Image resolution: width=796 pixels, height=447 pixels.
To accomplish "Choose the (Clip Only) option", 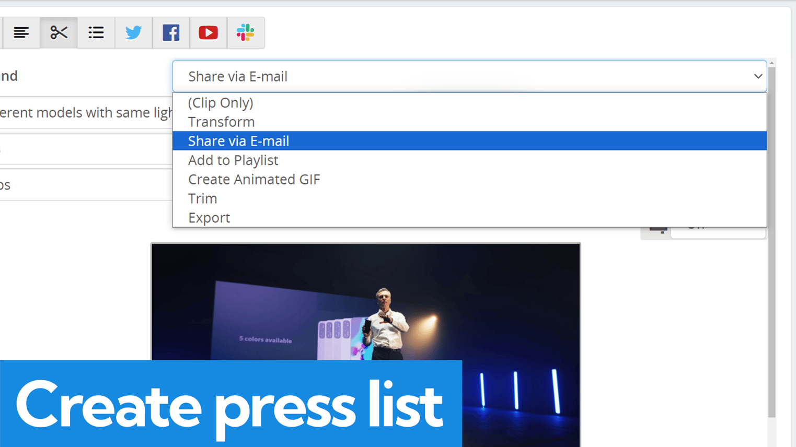I will (221, 103).
